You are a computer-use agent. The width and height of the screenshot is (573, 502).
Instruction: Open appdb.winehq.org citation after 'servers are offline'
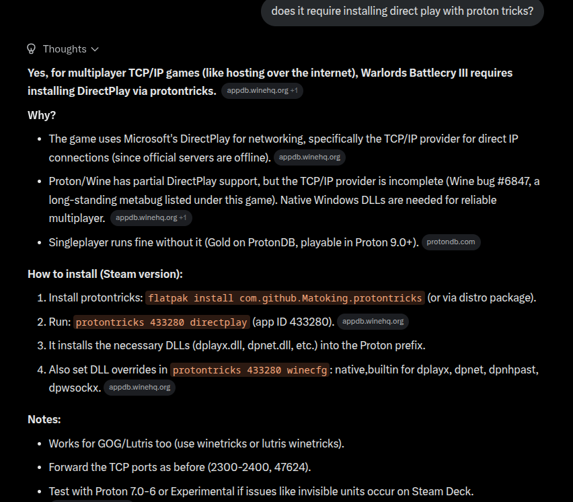click(x=309, y=157)
